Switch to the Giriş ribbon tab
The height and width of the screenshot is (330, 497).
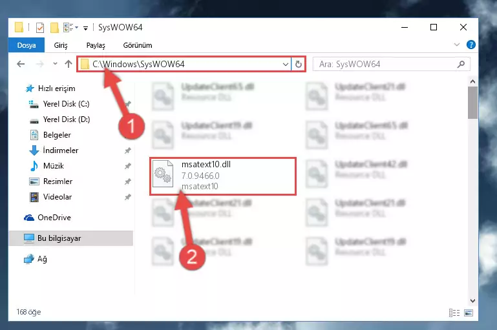(x=61, y=45)
